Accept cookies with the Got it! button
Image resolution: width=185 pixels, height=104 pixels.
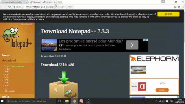click(168, 14)
